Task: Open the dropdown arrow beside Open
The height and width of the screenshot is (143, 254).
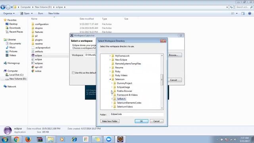Action: (32, 14)
